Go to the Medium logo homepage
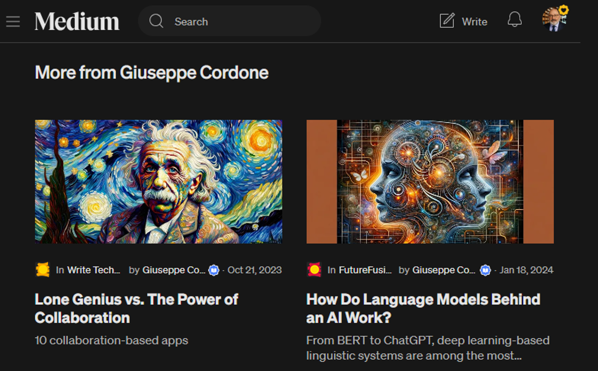The height and width of the screenshot is (371, 598). 77,21
